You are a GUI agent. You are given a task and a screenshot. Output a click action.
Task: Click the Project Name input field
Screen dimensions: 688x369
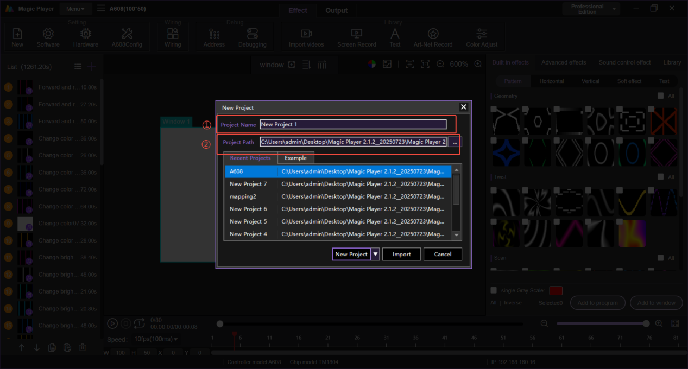[353, 124]
